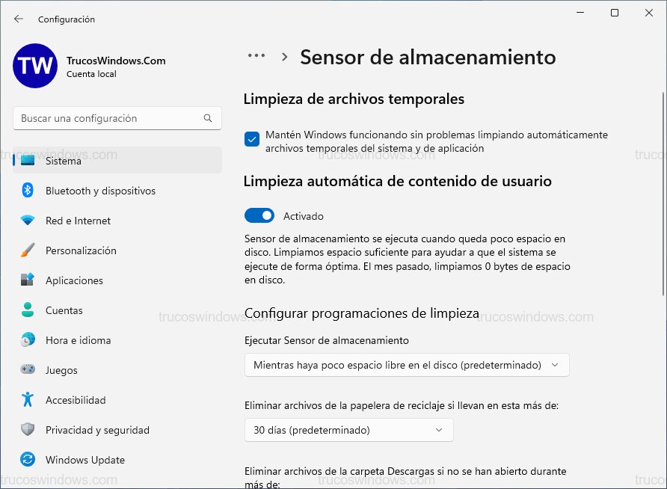
Task: Disable the Activado content cleanup toggle
Action: point(259,215)
